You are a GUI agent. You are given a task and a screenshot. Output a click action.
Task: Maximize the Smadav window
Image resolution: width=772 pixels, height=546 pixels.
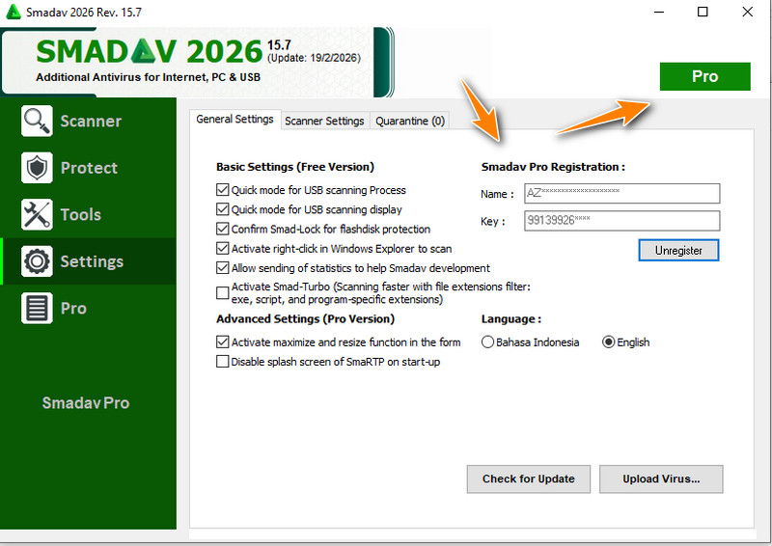703,12
